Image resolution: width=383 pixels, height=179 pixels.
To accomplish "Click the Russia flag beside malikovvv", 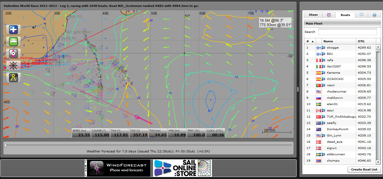I will click(319, 98).
